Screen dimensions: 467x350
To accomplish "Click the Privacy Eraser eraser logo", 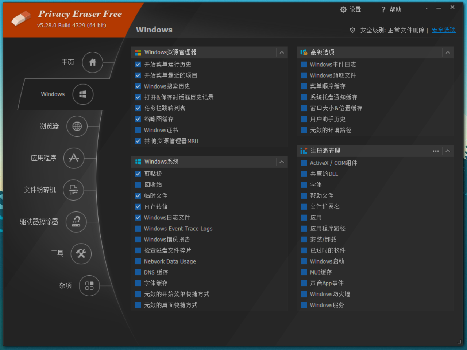I will point(21,19).
